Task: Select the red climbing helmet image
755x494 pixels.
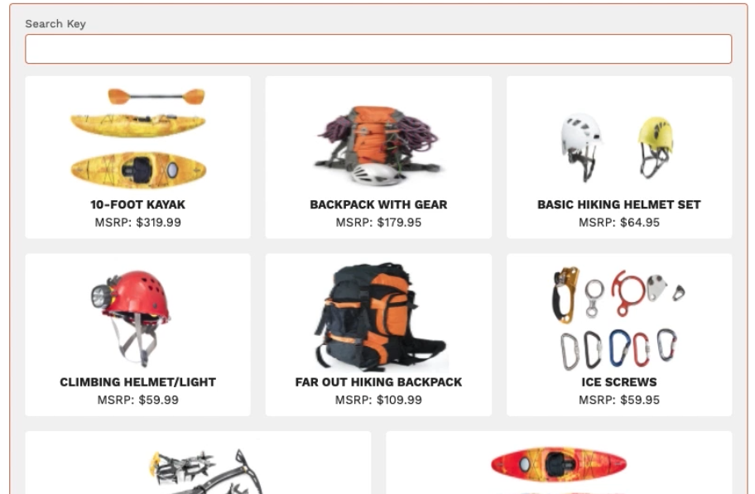Action: click(131, 317)
